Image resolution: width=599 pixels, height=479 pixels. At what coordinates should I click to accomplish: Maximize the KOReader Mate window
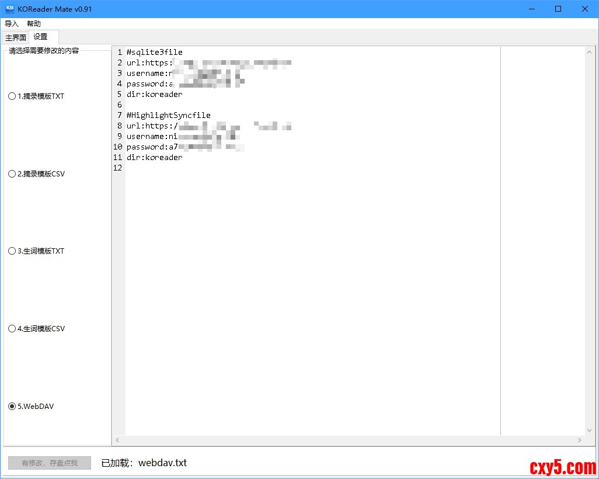tap(558, 9)
